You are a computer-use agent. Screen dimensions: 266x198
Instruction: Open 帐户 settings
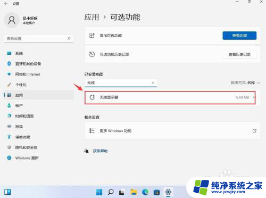(39, 105)
